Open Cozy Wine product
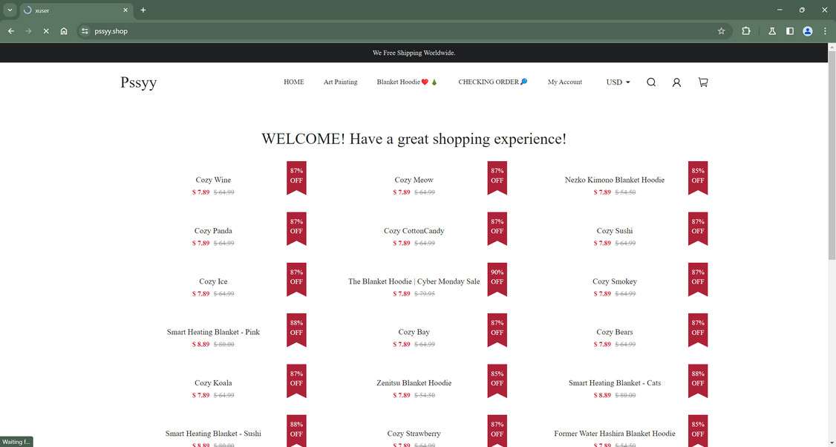This screenshot has height=447, width=836. point(213,180)
